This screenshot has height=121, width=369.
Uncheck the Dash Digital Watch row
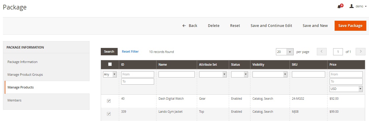(x=109, y=101)
